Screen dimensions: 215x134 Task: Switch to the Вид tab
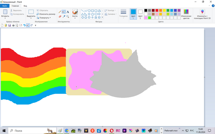(25, 6)
